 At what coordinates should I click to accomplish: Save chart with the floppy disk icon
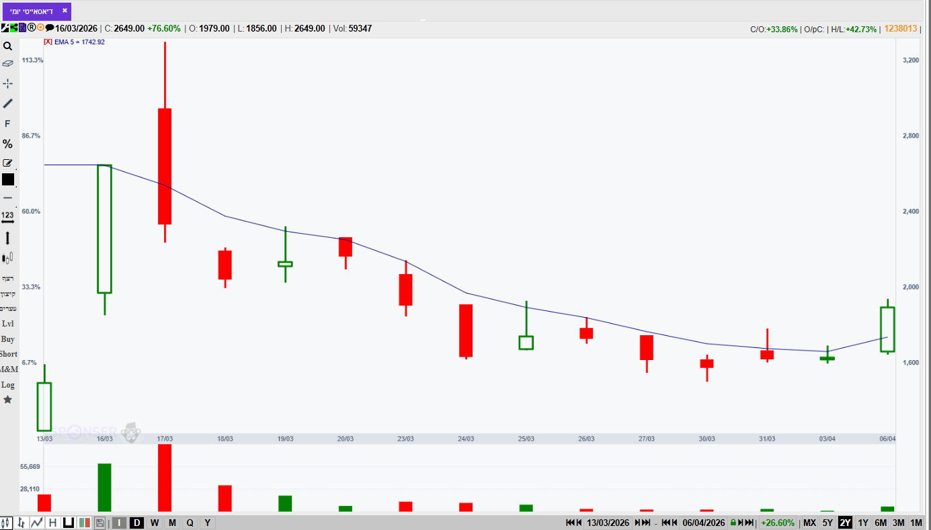tap(100, 523)
